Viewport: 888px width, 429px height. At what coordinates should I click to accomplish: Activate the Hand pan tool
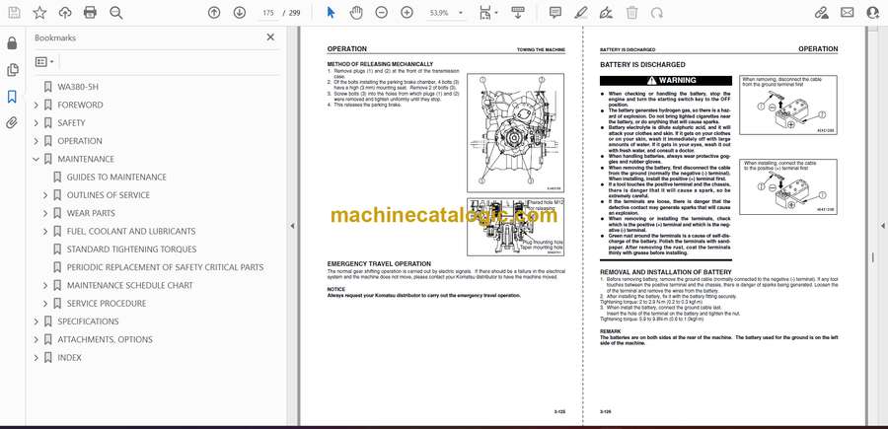[x=356, y=13]
